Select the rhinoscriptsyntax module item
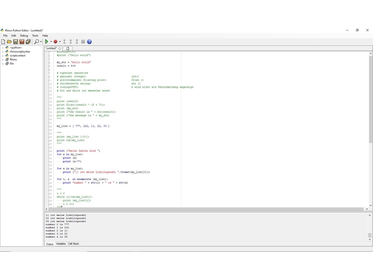This screenshot has width=373, height=279. (x=20, y=52)
